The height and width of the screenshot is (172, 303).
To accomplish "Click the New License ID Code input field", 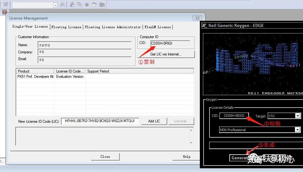I will (x=100, y=121).
